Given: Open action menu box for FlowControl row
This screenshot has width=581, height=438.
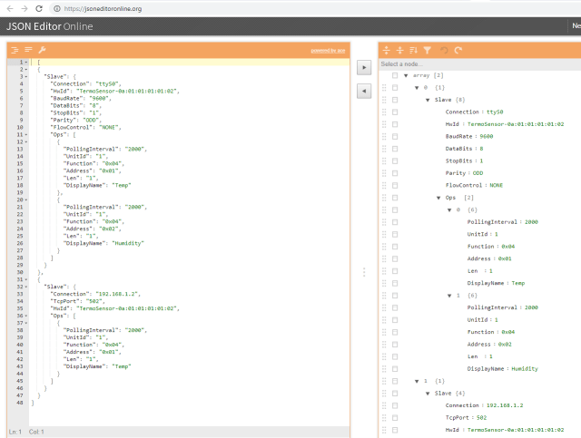Looking at the screenshot, I should tap(395, 185).
